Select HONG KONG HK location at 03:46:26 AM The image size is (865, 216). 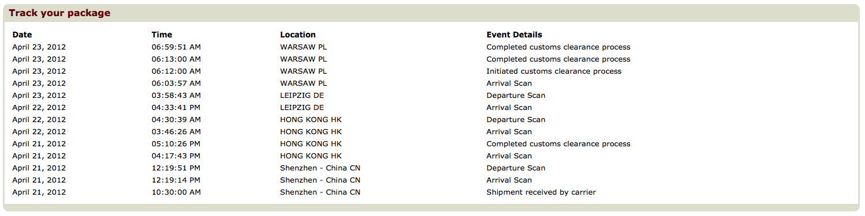pyautogui.click(x=311, y=132)
